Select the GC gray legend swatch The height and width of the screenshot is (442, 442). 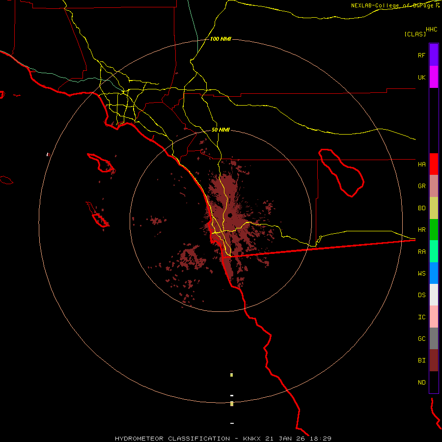434,338
